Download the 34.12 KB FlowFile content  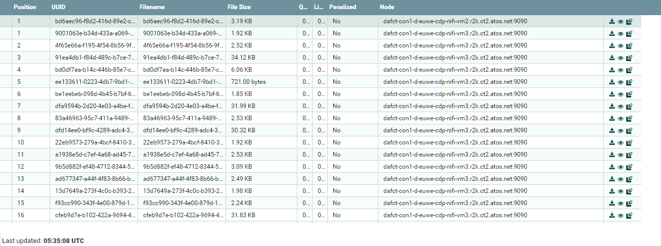coord(612,58)
